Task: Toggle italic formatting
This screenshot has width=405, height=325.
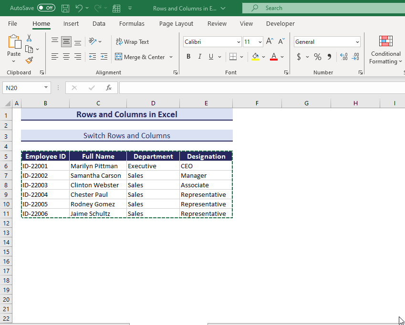Action: (x=199, y=57)
